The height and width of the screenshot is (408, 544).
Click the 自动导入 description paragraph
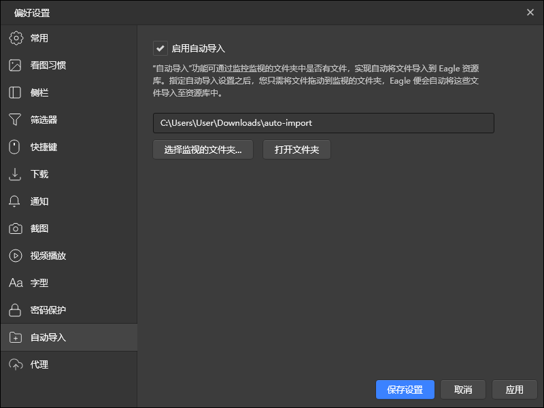(316, 80)
